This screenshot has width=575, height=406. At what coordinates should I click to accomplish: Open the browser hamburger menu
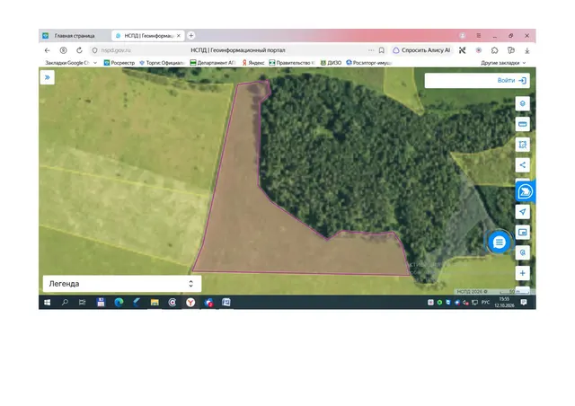pyautogui.click(x=479, y=36)
